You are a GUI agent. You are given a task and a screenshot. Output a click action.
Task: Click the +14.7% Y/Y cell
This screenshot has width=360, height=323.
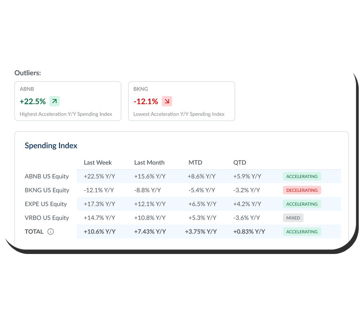tap(99, 218)
